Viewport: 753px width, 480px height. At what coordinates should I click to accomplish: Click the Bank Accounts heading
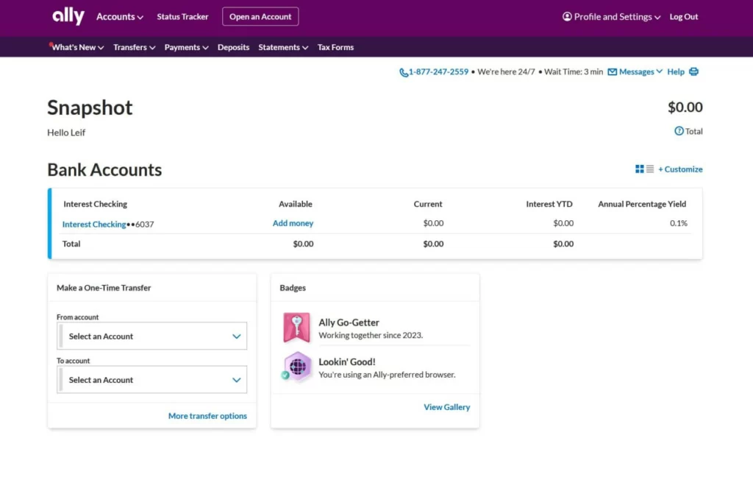tap(104, 170)
